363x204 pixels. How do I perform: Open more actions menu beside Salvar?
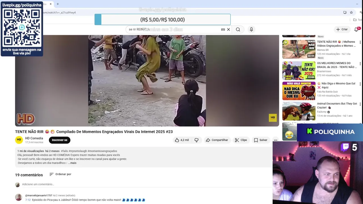(275, 140)
